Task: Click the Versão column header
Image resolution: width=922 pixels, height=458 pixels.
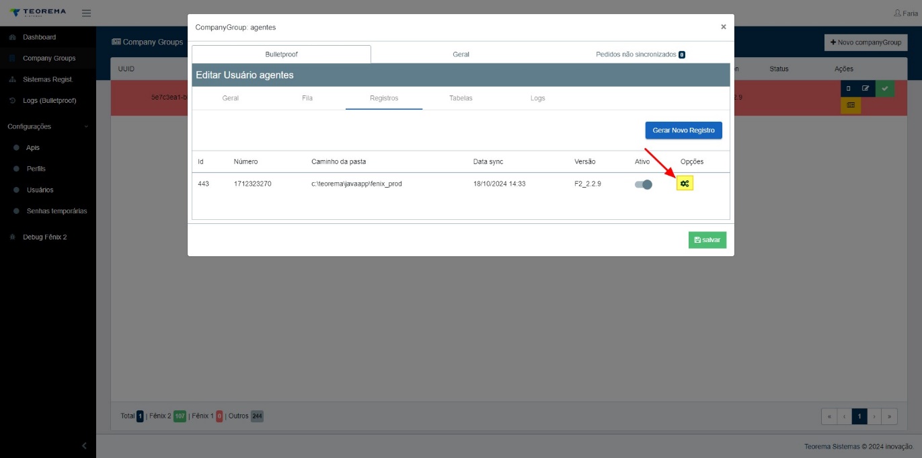Action: click(x=584, y=162)
